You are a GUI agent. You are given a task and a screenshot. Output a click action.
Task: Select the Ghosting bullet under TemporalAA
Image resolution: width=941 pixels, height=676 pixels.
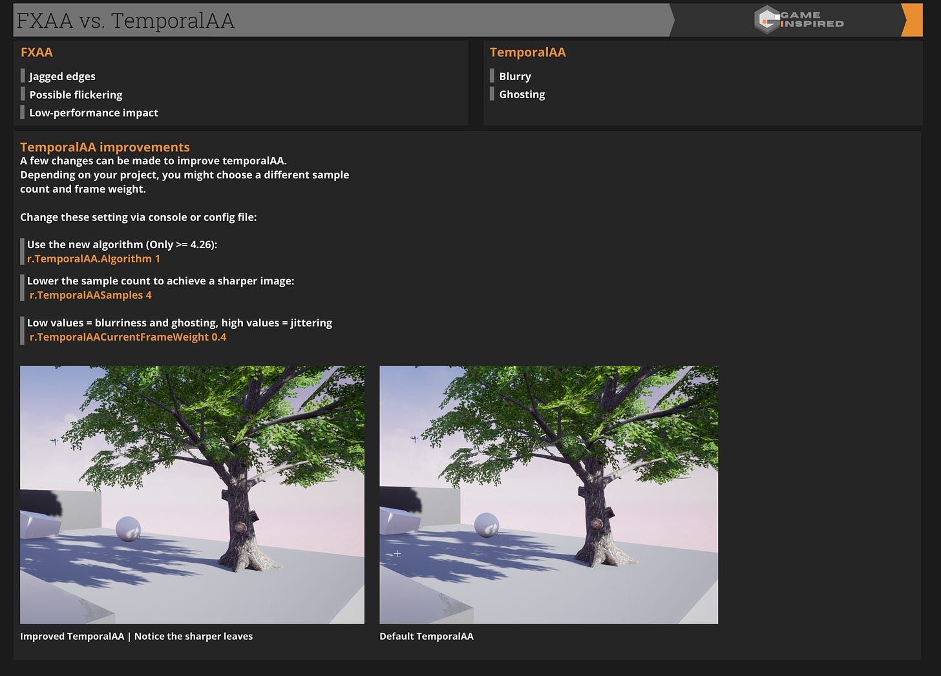tap(522, 94)
